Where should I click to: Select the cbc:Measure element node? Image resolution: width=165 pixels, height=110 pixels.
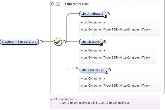coord(91,42)
